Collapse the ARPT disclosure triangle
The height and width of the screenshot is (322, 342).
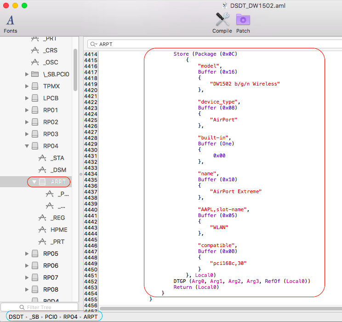[x=34, y=182]
